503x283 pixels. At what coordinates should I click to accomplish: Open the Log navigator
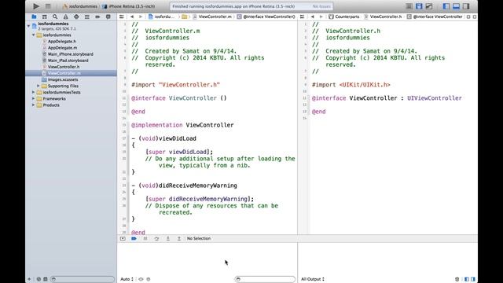click(108, 17)
